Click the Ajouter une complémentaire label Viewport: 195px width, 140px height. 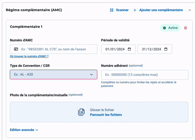(161, 10)
